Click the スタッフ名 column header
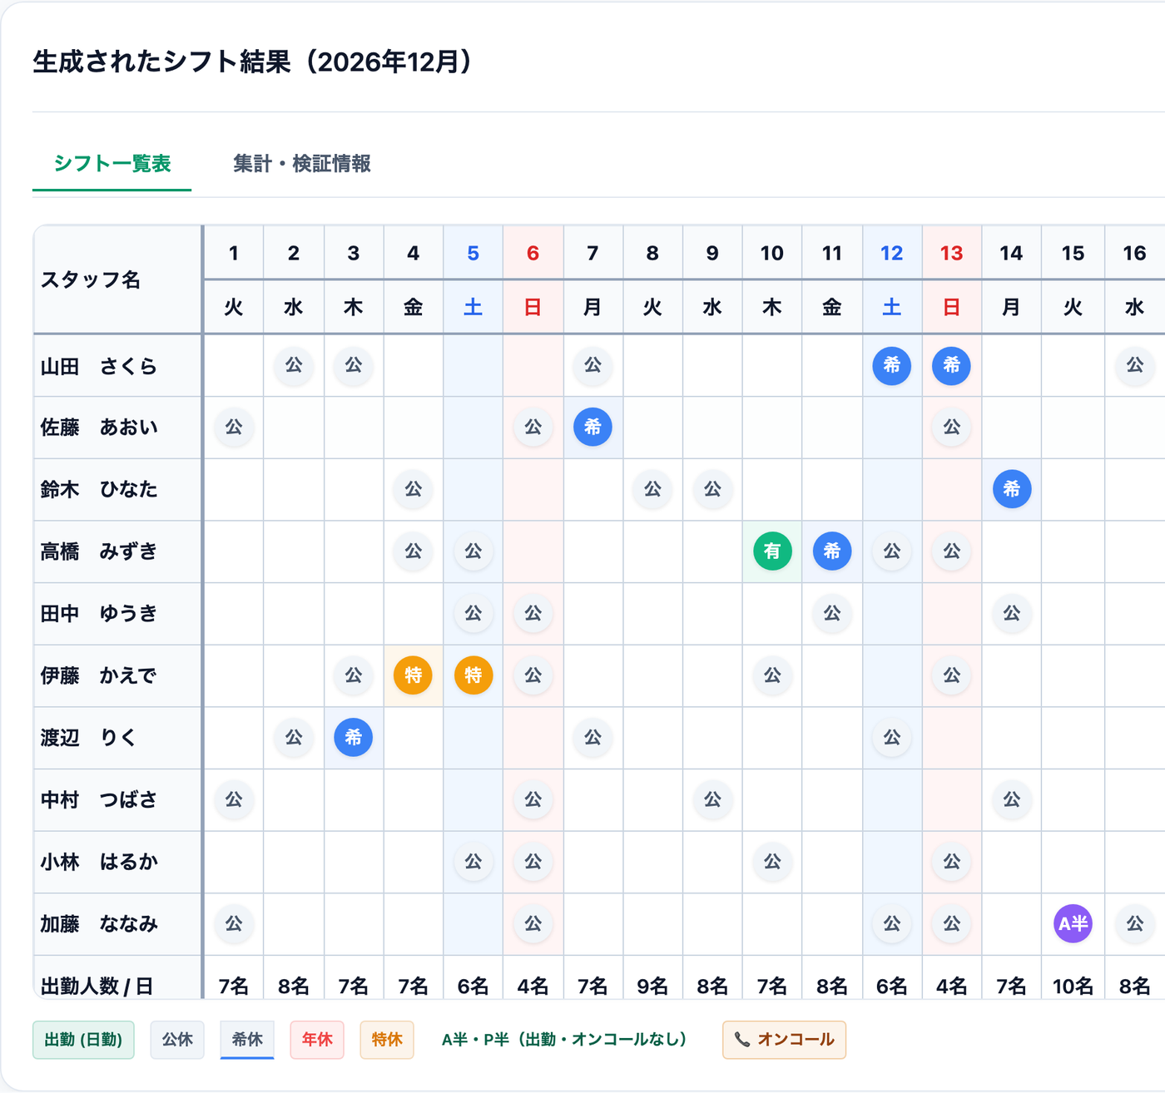The image size is (1165, 1093). point(117,279)
